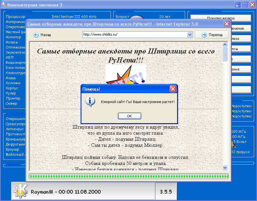257x201 pixels.
Task: Click the RaymanM date status text
Action: (x=66, y=192)
